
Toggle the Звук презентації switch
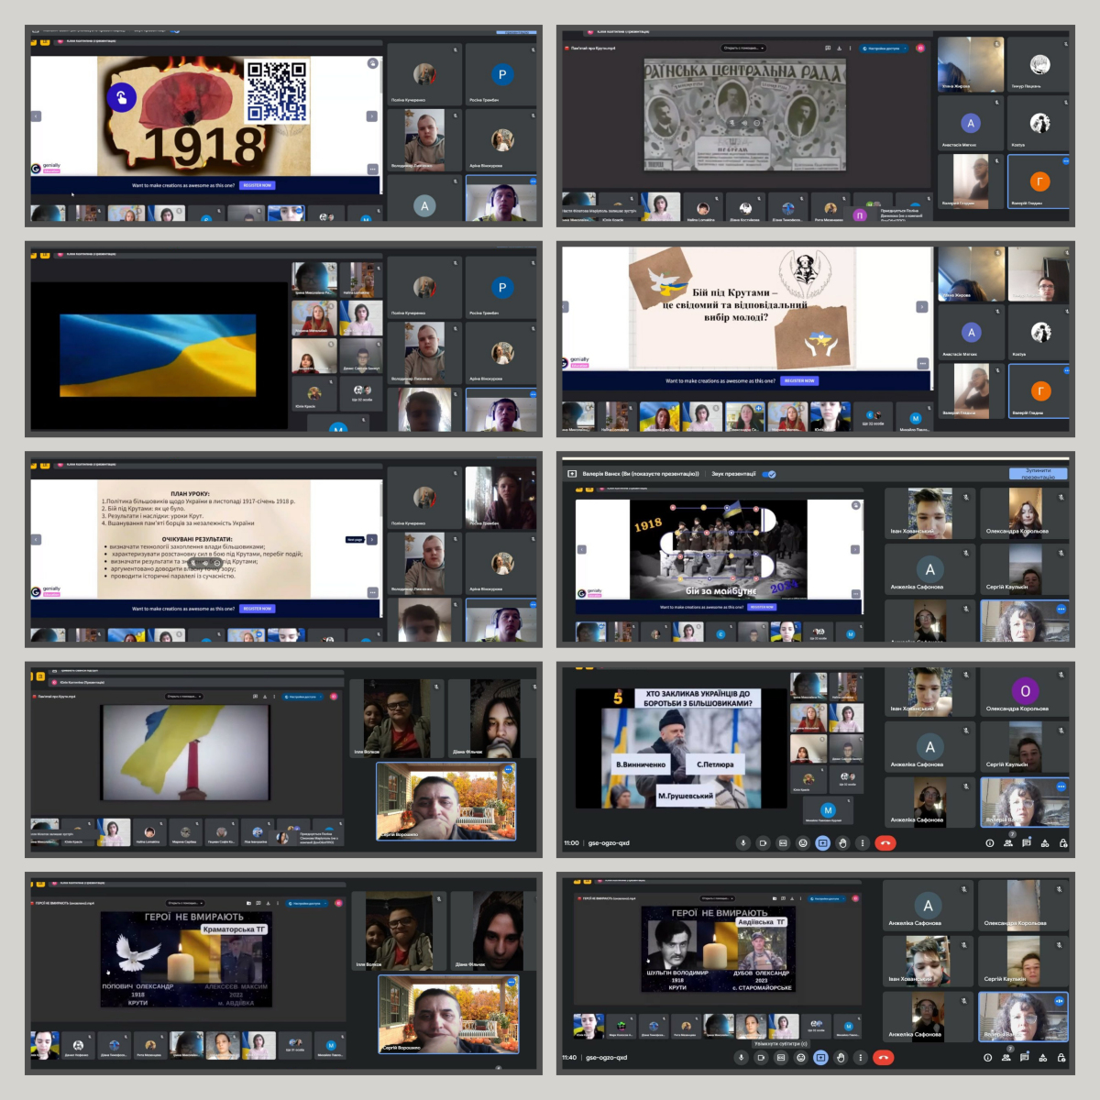pyautogui.click(x=770, y=474)
